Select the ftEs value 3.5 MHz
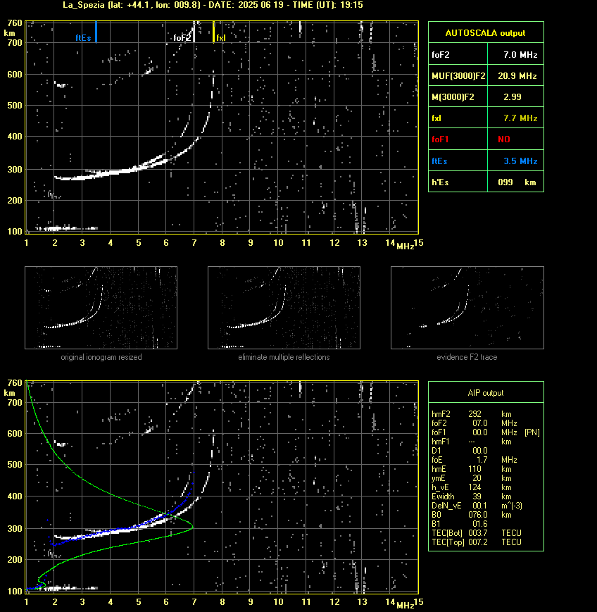Image resolution: width=597 pixels, height=612 pixels. (x=520, y=161)
